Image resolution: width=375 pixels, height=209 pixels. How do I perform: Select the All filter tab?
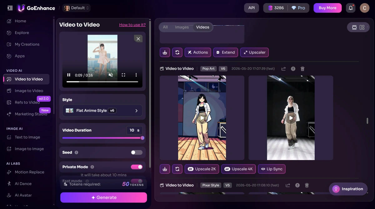pyautogui.click(x=165, y=27)
